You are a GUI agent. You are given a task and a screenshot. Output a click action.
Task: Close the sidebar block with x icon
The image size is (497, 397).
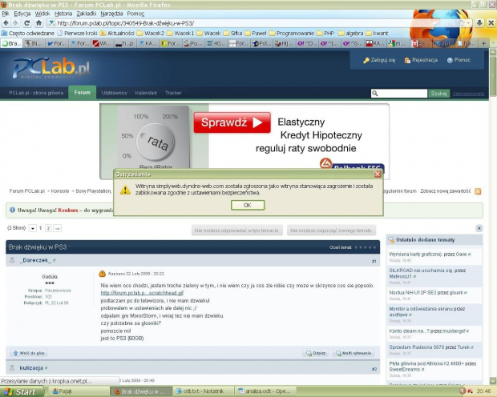point(479,228)
